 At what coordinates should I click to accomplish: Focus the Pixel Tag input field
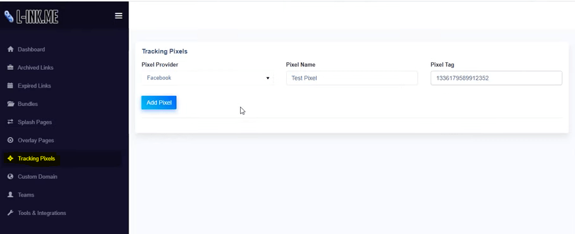click(x=496, y=78)
